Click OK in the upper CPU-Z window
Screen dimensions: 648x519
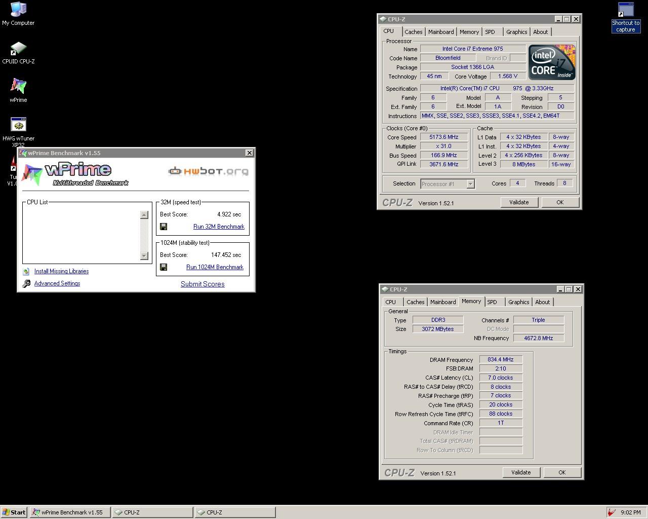coord(560,202)
